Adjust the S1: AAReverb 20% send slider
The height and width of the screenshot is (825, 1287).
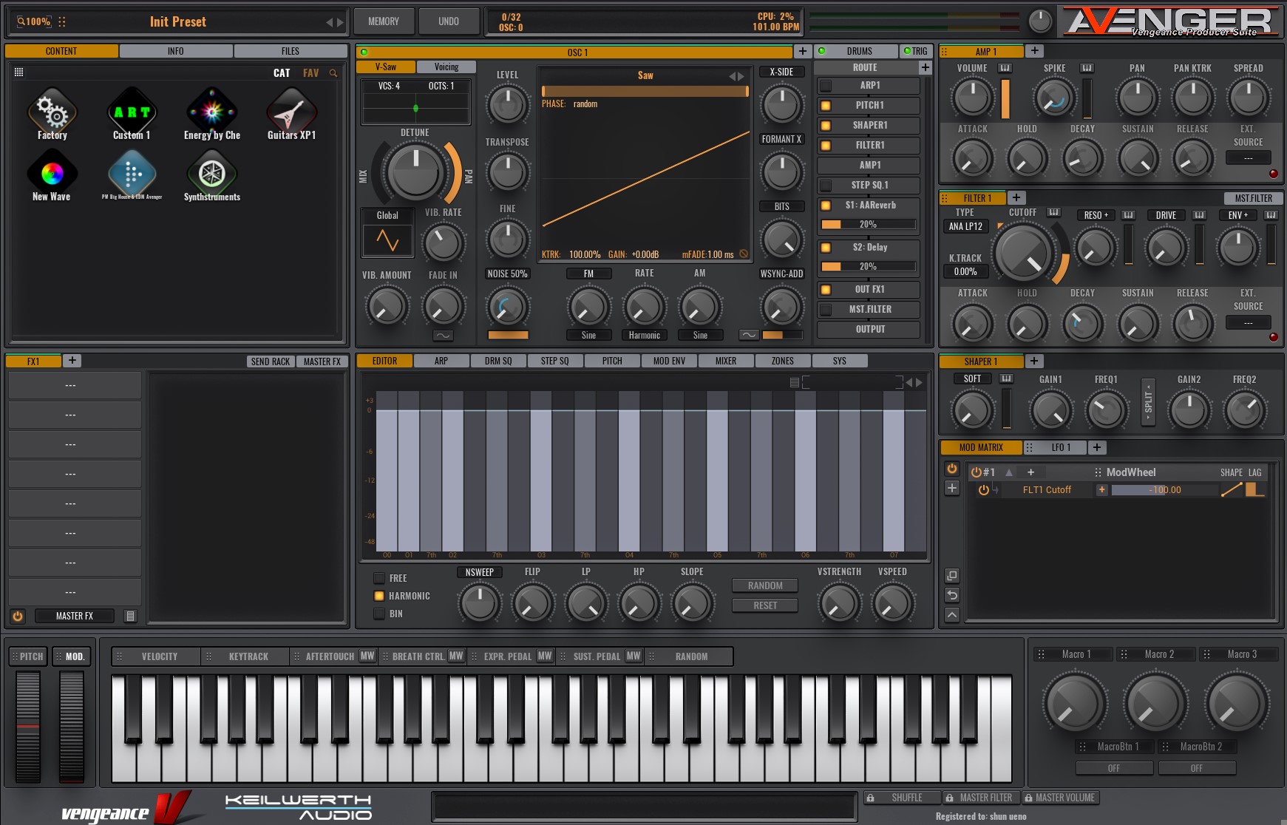tap(869, 225)
